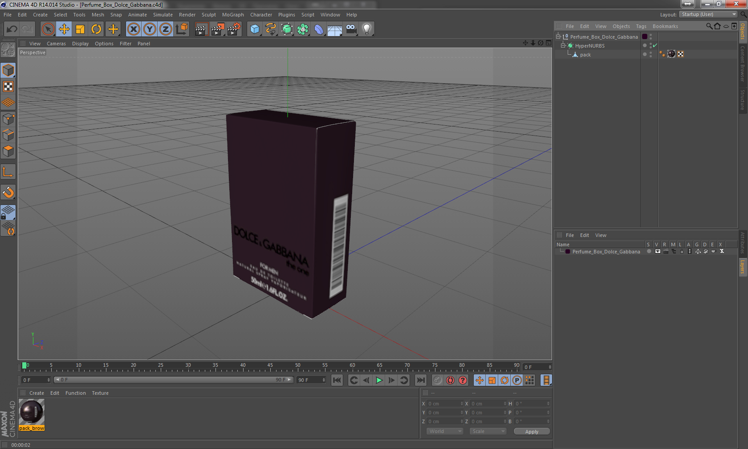Open the Layout dropdown Startup (User)

point(708,14)
